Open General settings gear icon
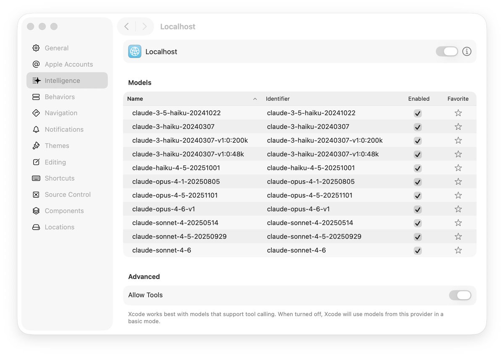The image size is (504, 356). pyautogui.click(x=36, y=48)
